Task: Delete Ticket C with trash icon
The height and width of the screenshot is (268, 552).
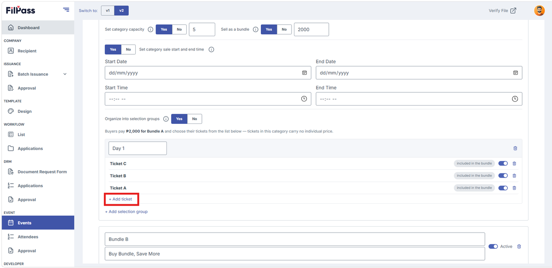Action: tap(514, 163)
